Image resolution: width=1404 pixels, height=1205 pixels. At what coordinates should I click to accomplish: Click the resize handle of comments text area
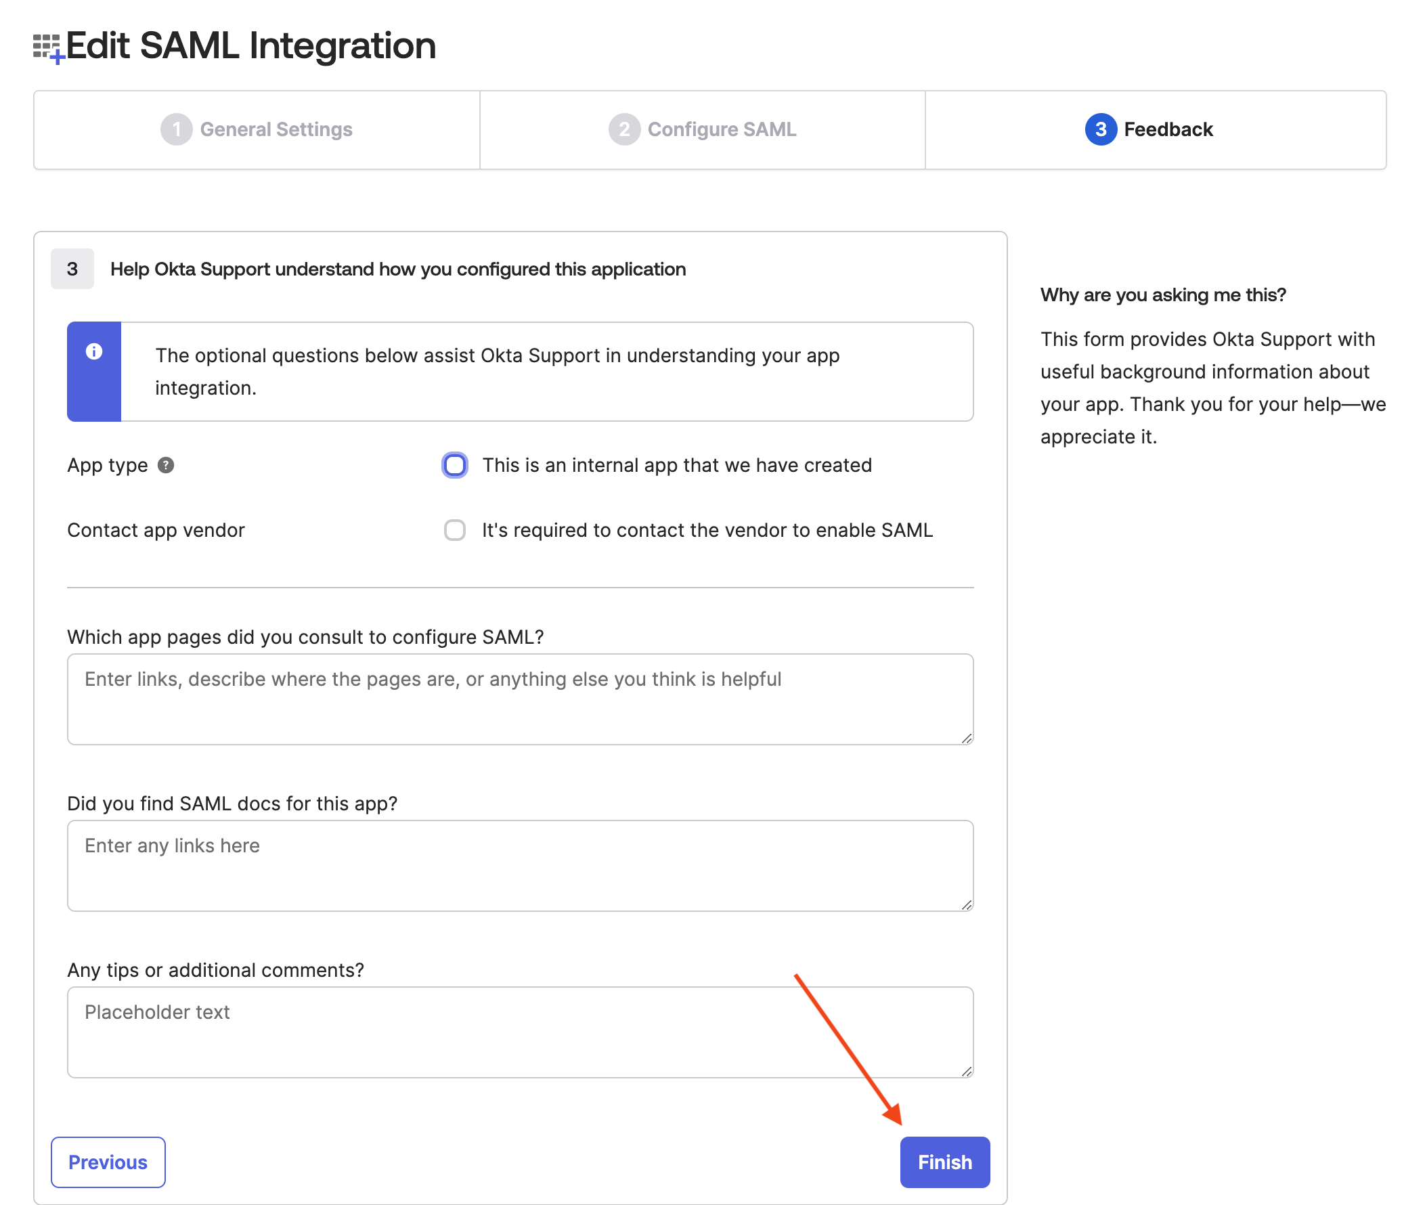967,1071
